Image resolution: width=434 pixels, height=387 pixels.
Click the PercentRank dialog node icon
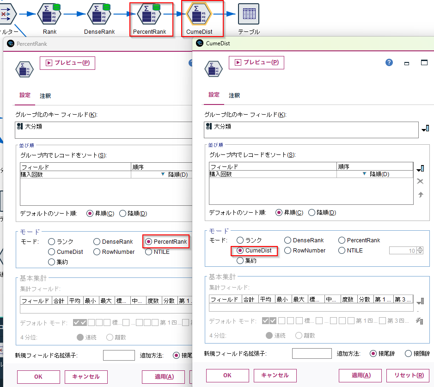pyautogui.click(x=24, y=69)
